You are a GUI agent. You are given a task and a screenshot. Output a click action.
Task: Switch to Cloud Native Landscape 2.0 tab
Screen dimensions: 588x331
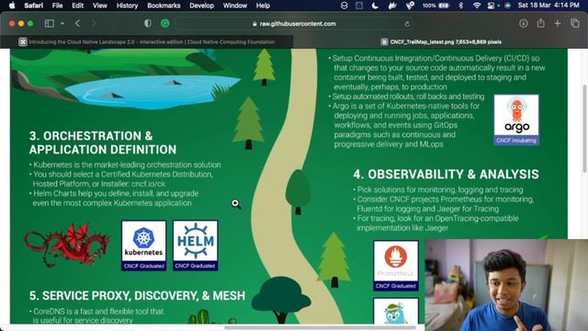[147, 41]
